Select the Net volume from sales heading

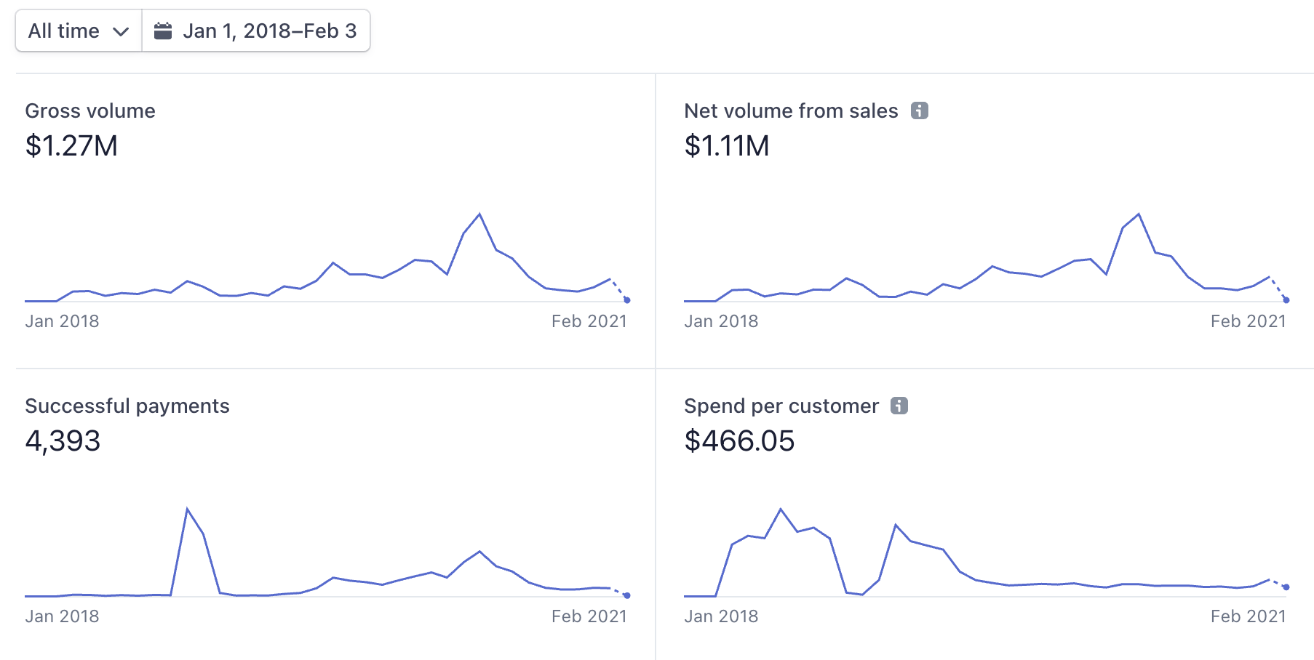[x=791, y=110]
